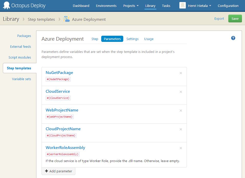Click the Azure Deployment breadcrumb text
This screenshot has width=245, height=178.
coord(89,20)
